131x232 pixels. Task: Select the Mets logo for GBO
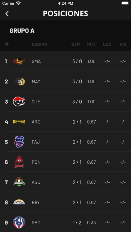pyautogui.click(x=19, y=222)
